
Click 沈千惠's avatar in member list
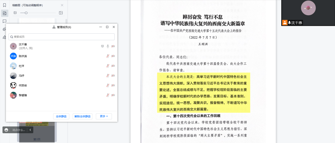13,46
